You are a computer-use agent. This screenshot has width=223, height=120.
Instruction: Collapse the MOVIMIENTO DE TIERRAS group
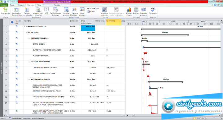click(x=29, y=79)
